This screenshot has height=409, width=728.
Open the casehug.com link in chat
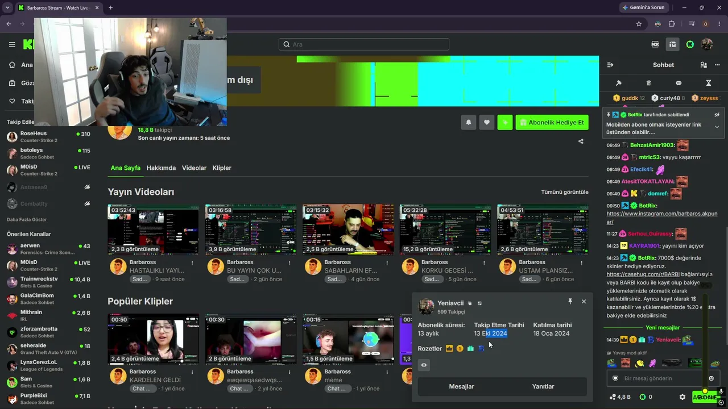643,274
